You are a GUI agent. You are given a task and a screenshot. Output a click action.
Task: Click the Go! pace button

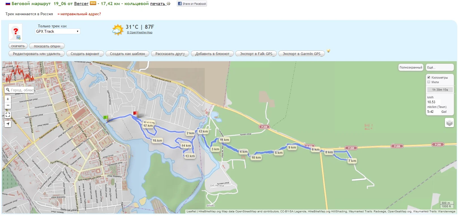click(x=444, y=112)
